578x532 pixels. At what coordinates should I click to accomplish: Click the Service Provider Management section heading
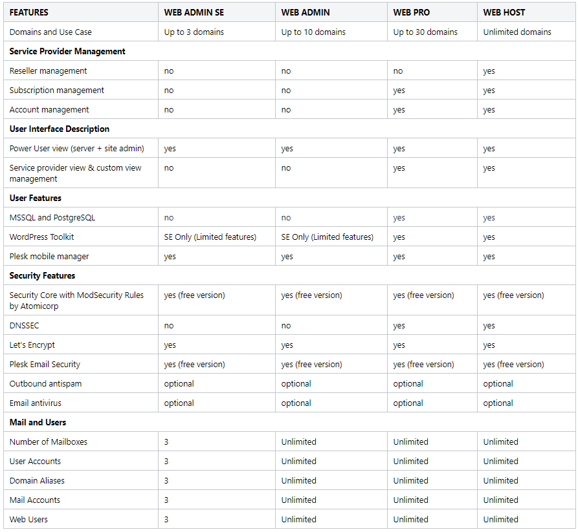click(x=67, y=51)
